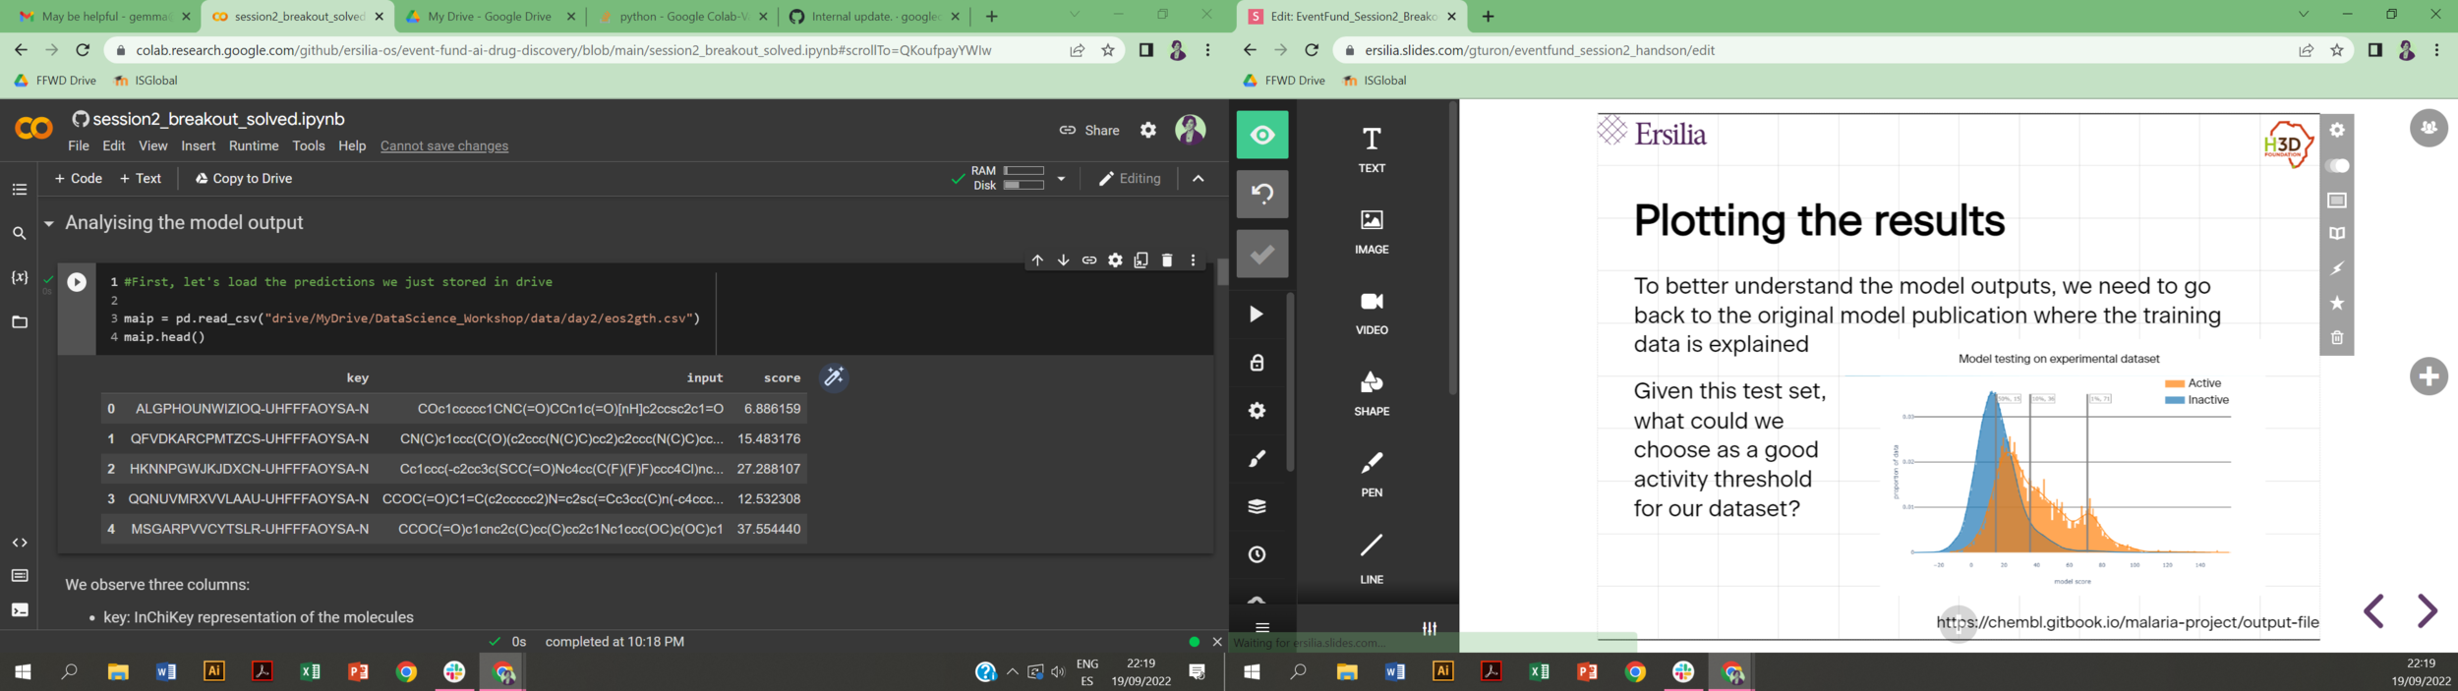Open RAM Disk runtime dropdown arrow
The image size is (2458, 691).
pyautogui.click(x=1061, y=179)
